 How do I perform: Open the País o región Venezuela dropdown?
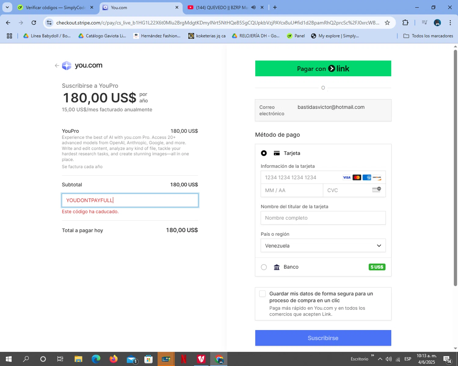pos(323,246)
